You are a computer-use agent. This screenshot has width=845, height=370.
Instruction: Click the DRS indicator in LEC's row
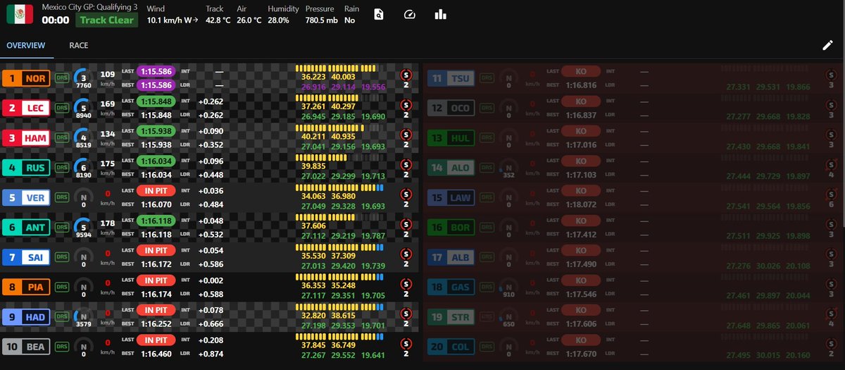63,108
